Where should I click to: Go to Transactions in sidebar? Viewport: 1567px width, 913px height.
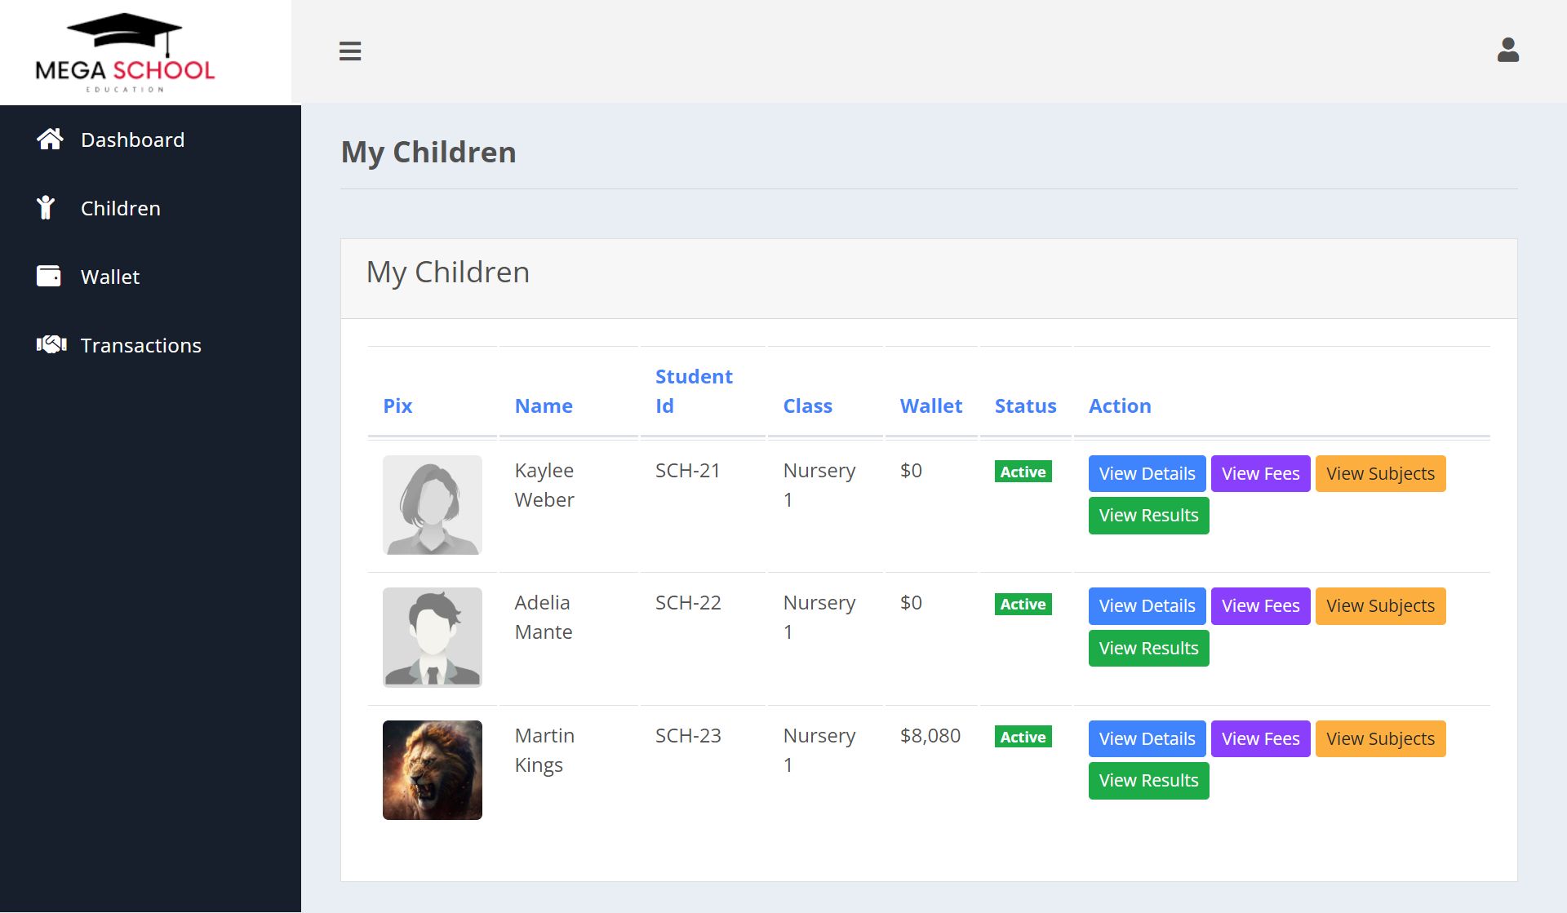pos(140,345)
